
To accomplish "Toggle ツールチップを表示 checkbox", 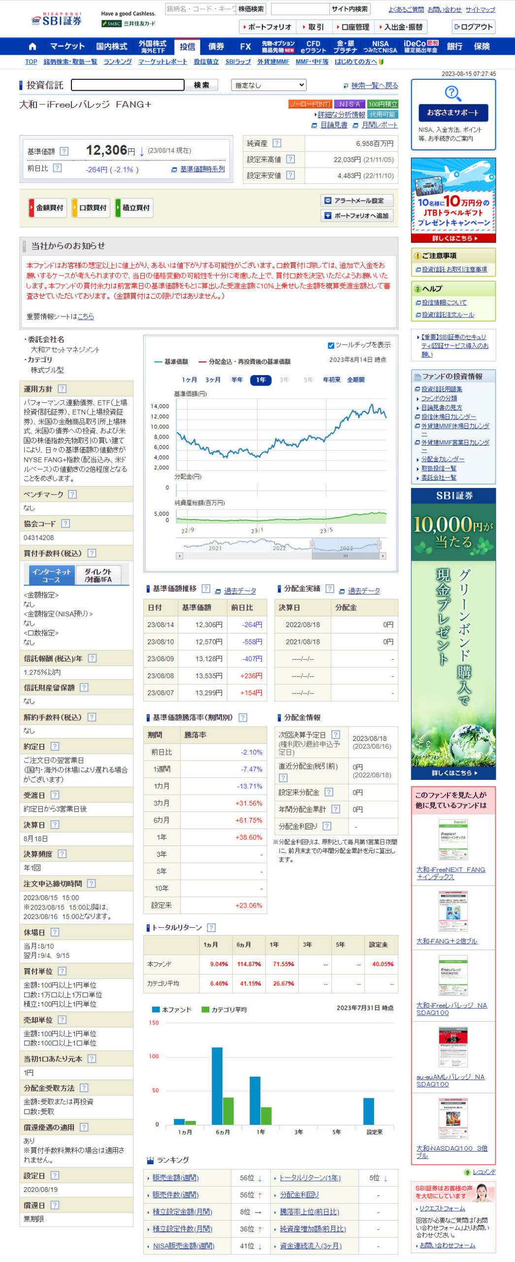I will 331,345.
